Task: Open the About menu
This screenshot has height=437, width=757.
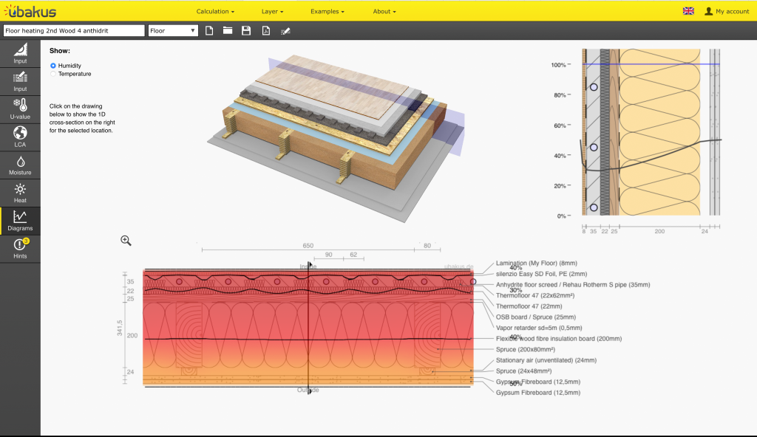Action: 384,12
